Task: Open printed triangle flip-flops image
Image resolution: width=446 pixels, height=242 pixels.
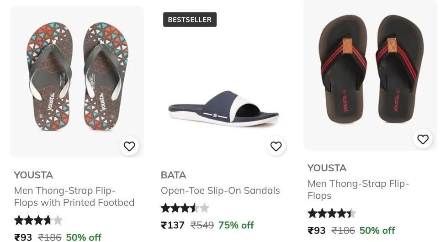Action: [x=77, y=82]
